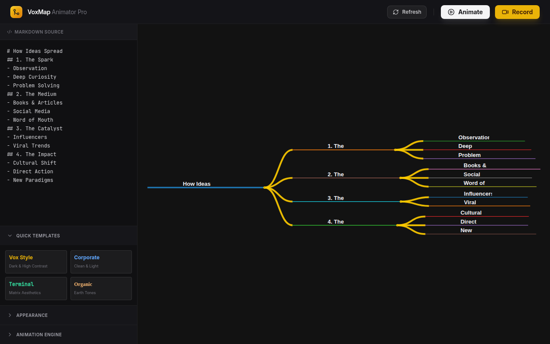Click the '- Word of Mouth' line
550x344 pixels.
point(30,120)
